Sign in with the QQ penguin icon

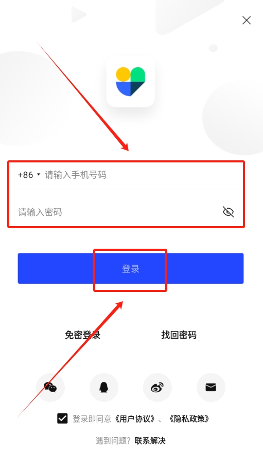(x=103, y=387)
